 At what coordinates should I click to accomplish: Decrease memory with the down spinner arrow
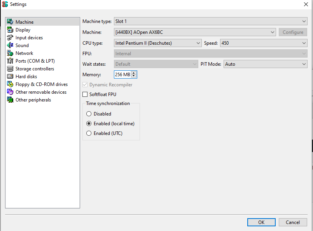click(134, 76)
